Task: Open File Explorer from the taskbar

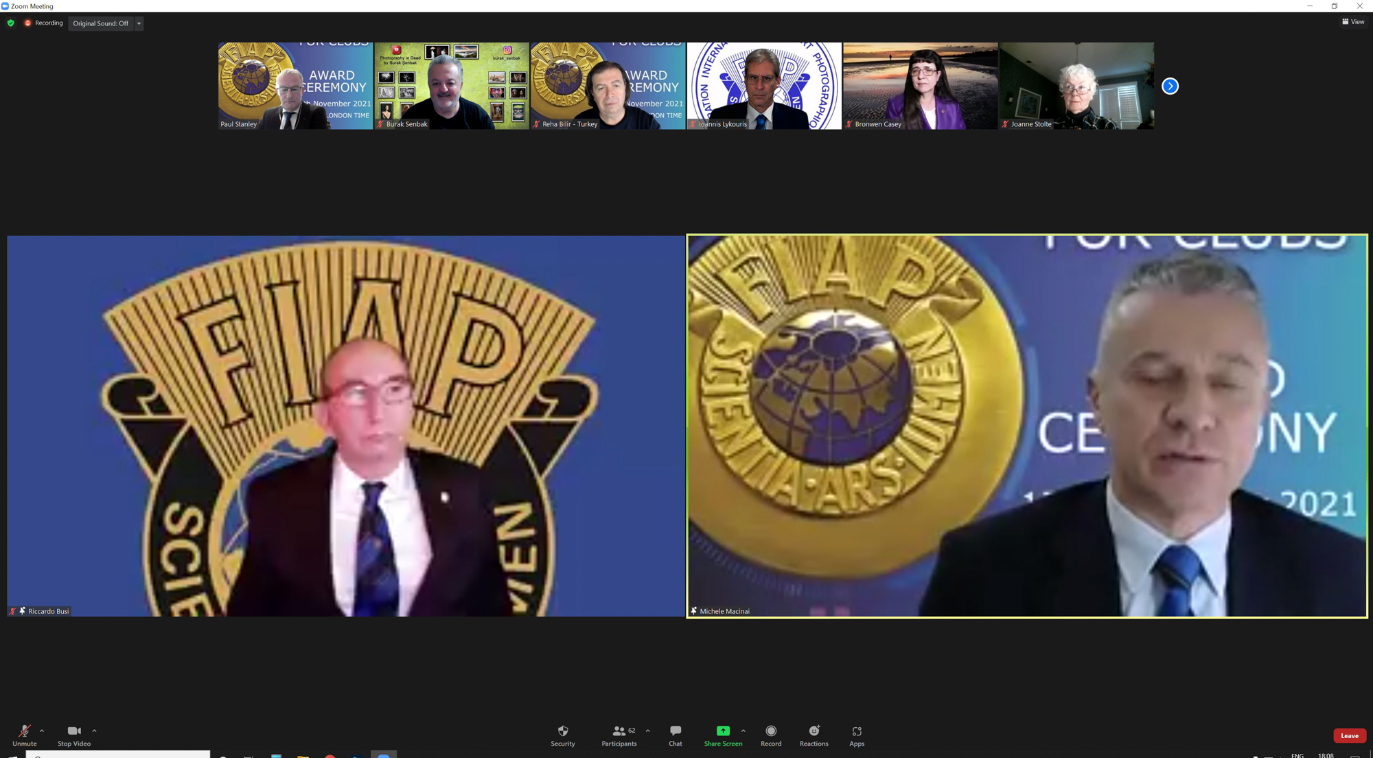Action: tap(303, 755)
